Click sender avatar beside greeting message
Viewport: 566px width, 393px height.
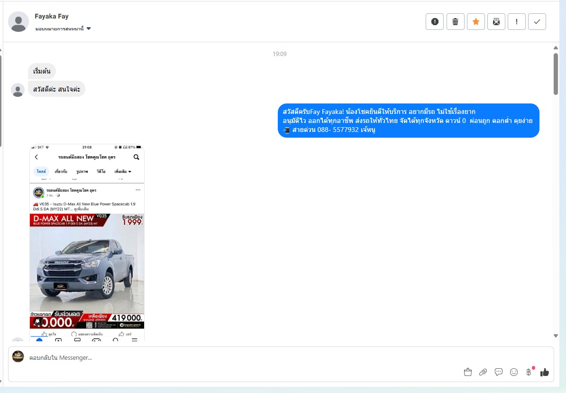coord(18,90)
